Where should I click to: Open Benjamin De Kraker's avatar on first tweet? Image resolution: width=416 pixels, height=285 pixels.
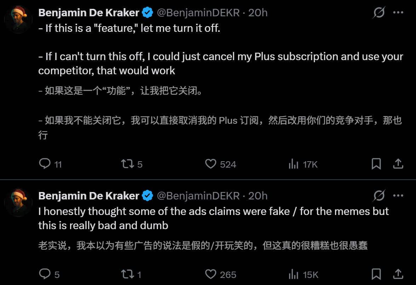[x=18, y=19]
